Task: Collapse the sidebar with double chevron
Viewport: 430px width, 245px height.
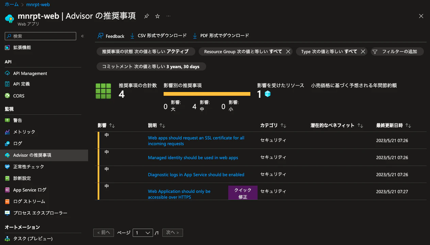Action: [x=82, y=36]
